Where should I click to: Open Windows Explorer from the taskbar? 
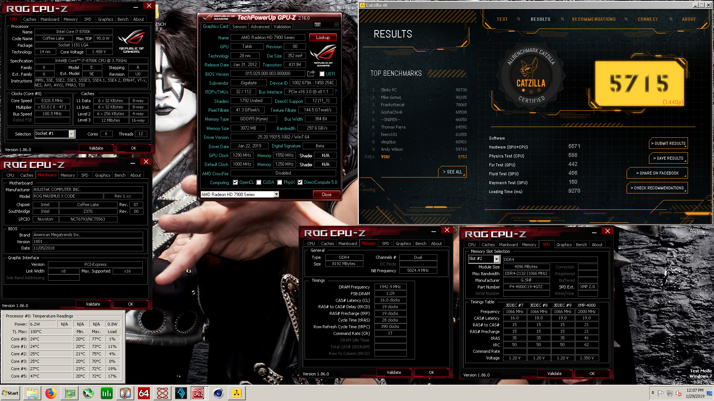click(32, 393)
